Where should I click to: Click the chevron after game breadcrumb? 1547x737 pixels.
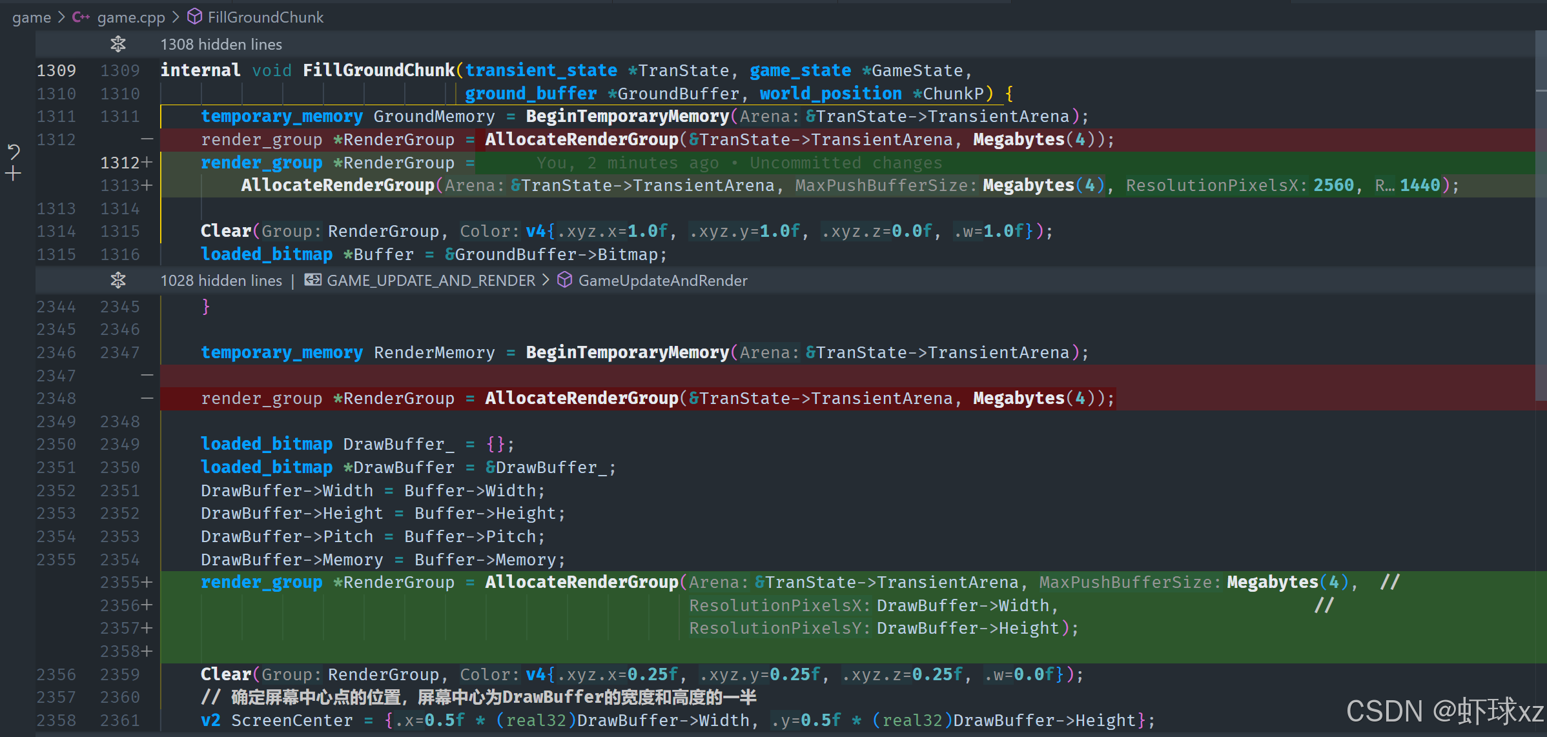coord(62,17)
